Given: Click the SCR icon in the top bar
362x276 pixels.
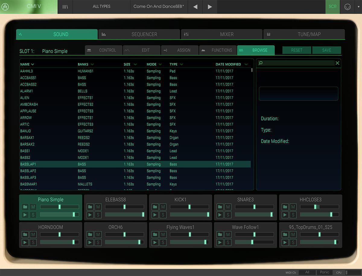Looking at the screenshot, I should (332, 6).
